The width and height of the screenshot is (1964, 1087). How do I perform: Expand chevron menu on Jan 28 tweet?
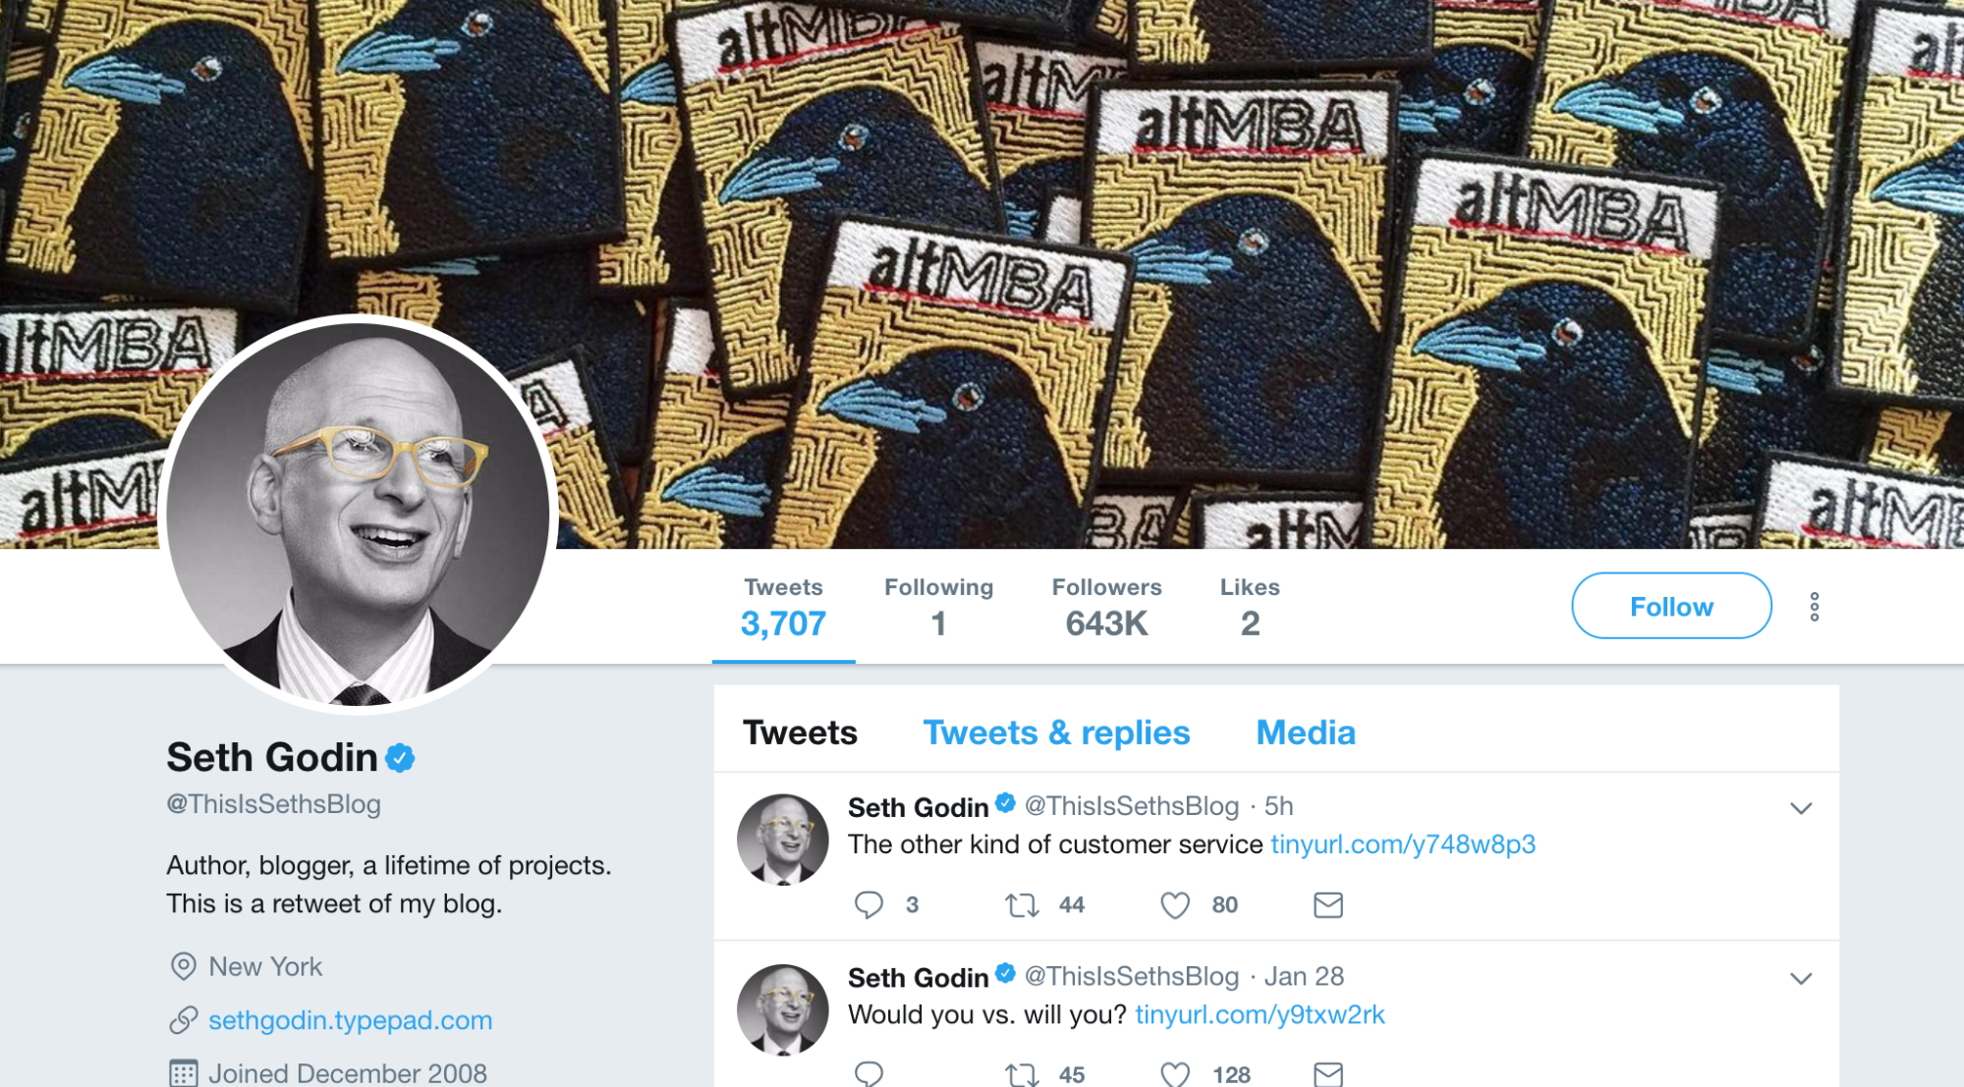pyautogui.click(x=1800, y=978)
